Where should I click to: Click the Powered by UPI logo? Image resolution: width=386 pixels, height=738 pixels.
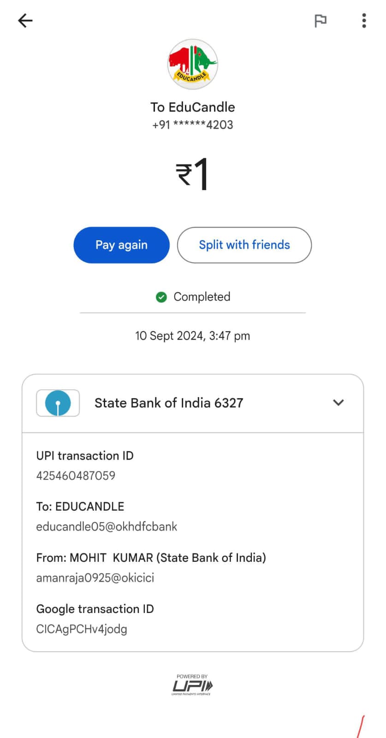[192, 684]
